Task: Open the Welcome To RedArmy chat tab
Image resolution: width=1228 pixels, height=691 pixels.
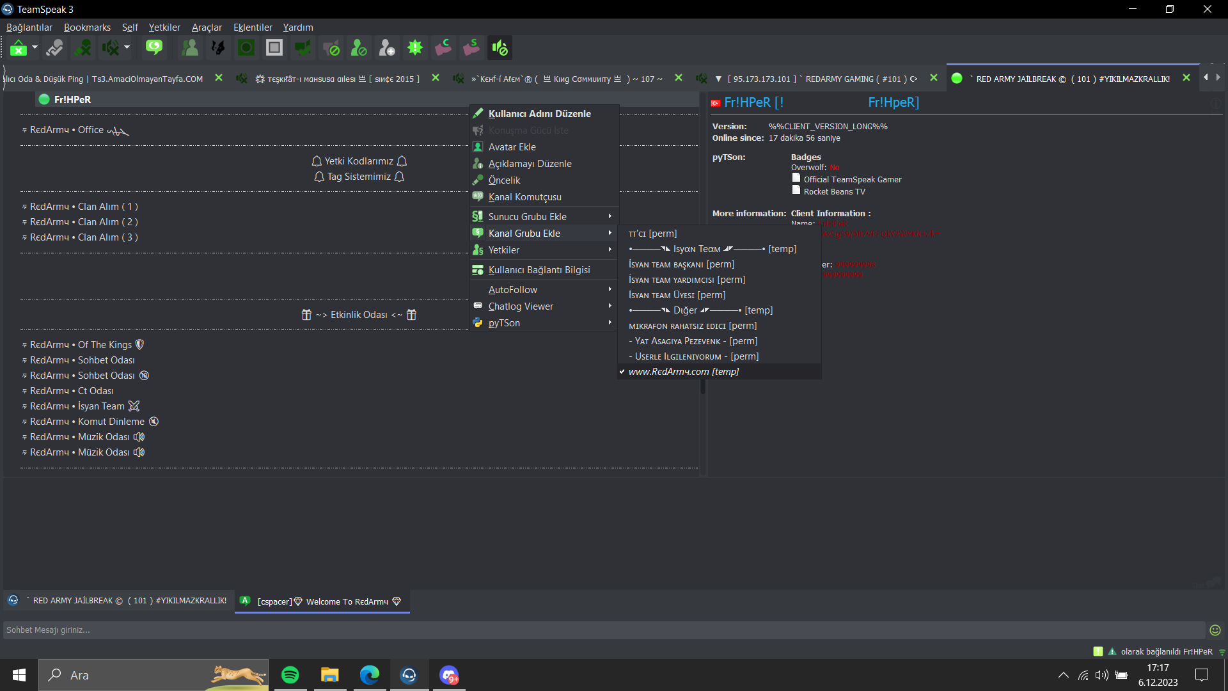Action: click(322, 601)
